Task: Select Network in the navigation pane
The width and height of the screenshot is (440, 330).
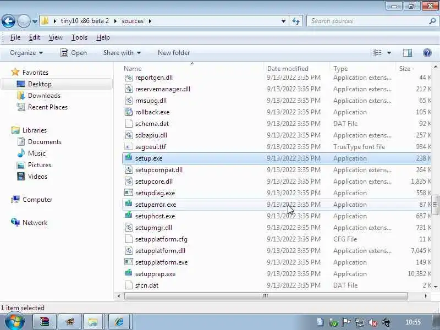Action: pos(35,223)
